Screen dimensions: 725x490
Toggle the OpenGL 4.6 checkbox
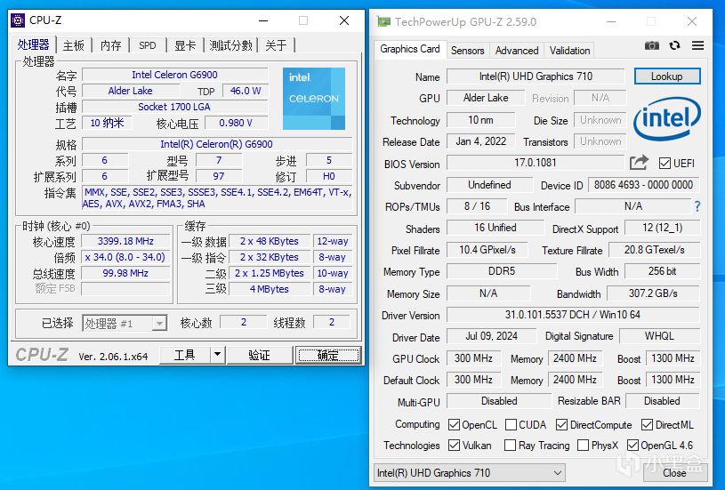[x=632, y=446]
